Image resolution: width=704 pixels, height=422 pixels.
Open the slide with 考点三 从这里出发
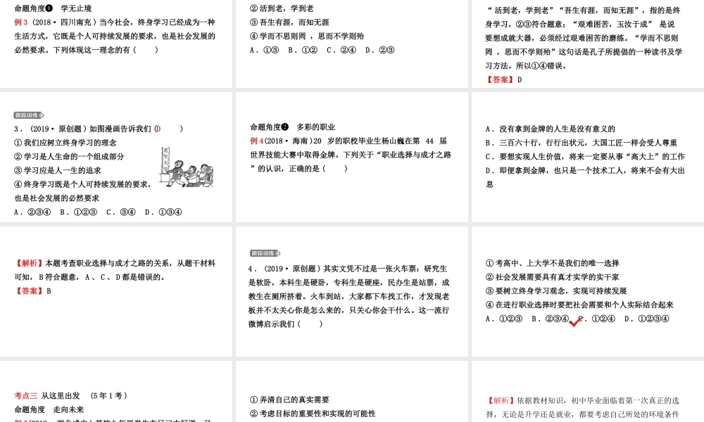116,391
